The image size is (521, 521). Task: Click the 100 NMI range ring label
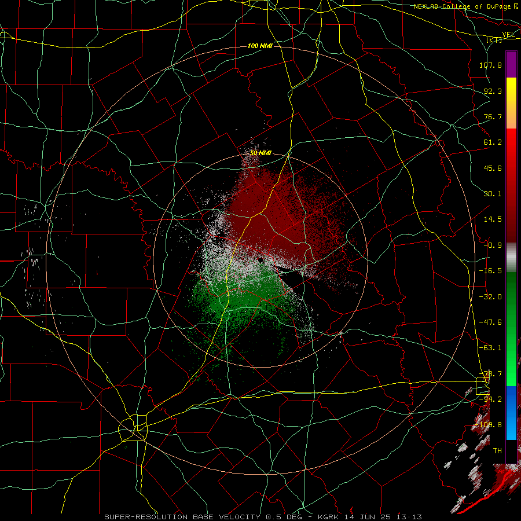click(260, 46)
